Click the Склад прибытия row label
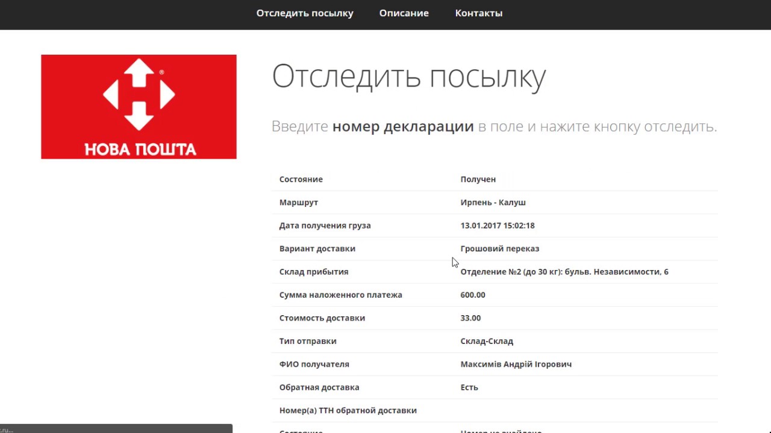This screenshot has height=433, width=771. point(313,272)
